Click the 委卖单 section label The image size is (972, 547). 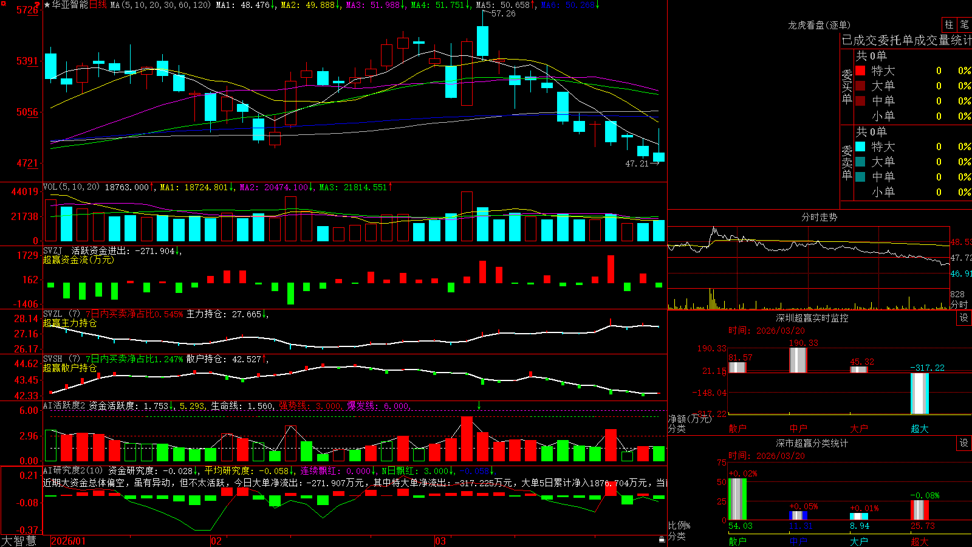pos(847,162)
